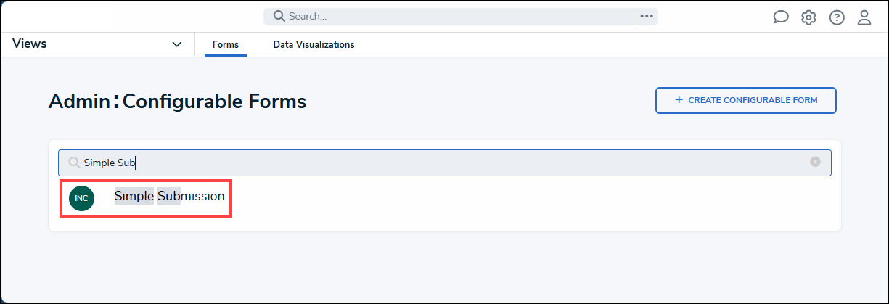Clear the Simple Sub search text
This screenshot has width=889, height=304.
[815, 162]
